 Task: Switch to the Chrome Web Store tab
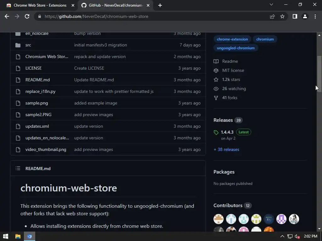[40, 5]
